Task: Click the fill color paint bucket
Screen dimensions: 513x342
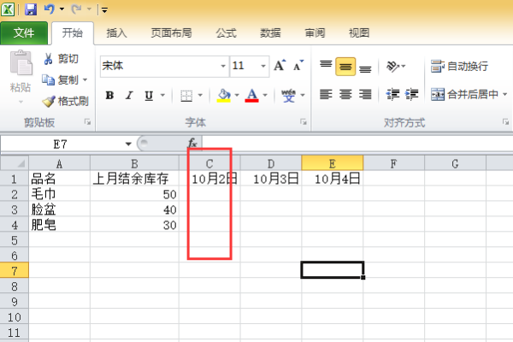Action: 224,96
